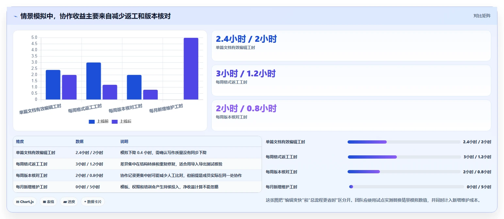The width and height of the screenshot is (504, 219).
Task: Click the 上线后 bar for 每周版本核对工时
Action: pos(150,95)
